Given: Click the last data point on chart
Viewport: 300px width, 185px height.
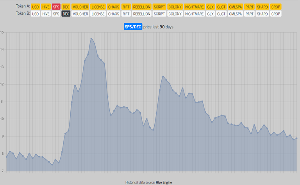Looking at the screenshot, I should [x=296, y=138].
